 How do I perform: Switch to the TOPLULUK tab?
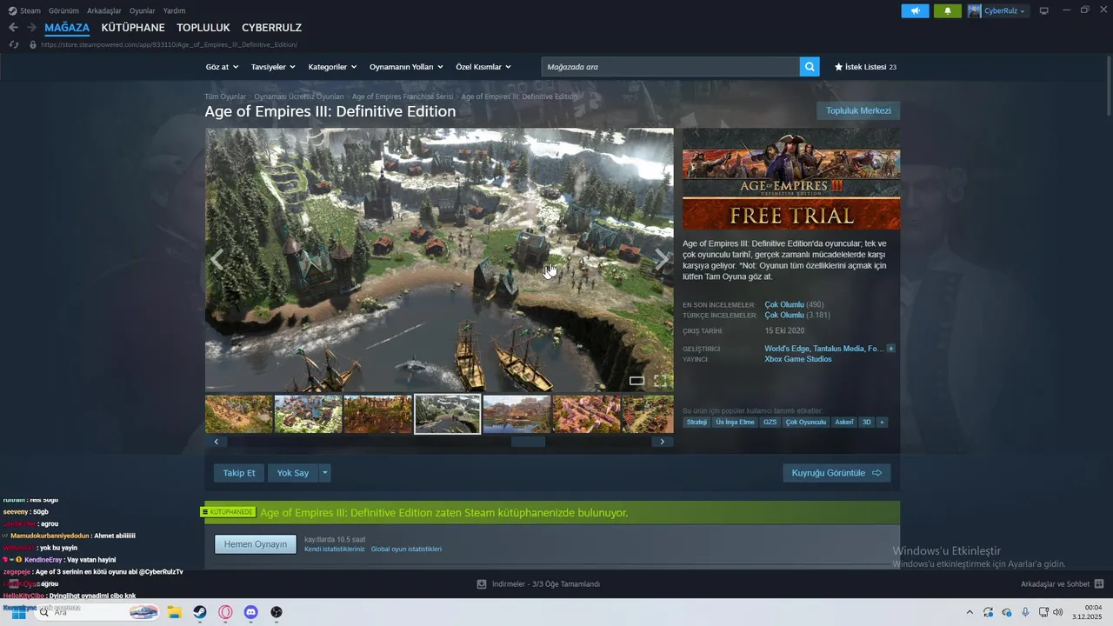click(x=203, y=28)
